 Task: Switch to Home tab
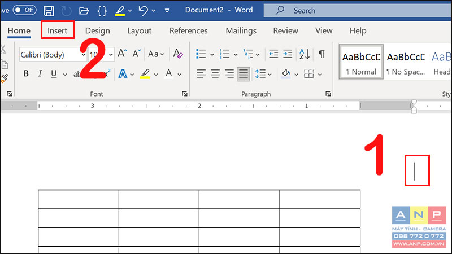pyautogui.click(x=19, y=31)
